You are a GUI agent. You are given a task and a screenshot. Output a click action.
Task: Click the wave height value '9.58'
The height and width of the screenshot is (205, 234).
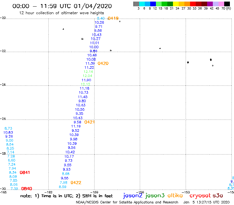(x=77, y=122)
